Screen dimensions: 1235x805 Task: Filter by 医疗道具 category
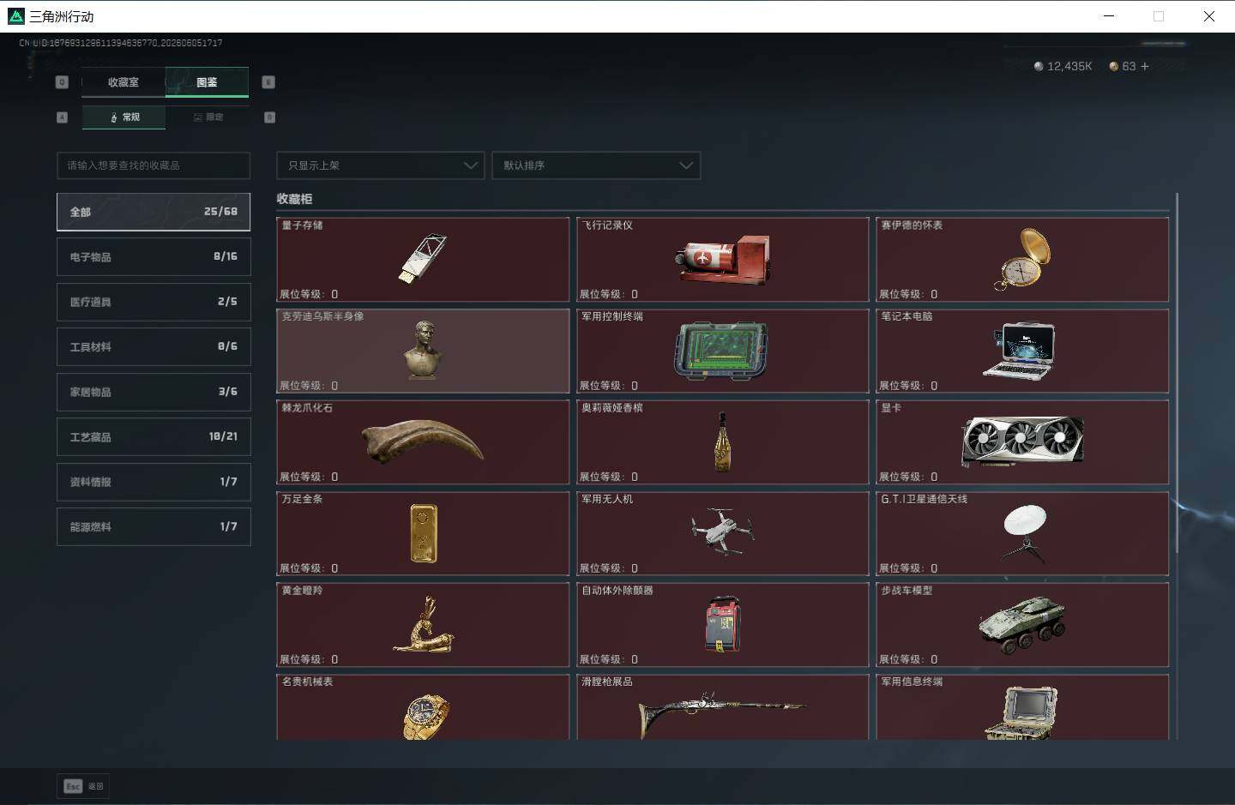154,302
